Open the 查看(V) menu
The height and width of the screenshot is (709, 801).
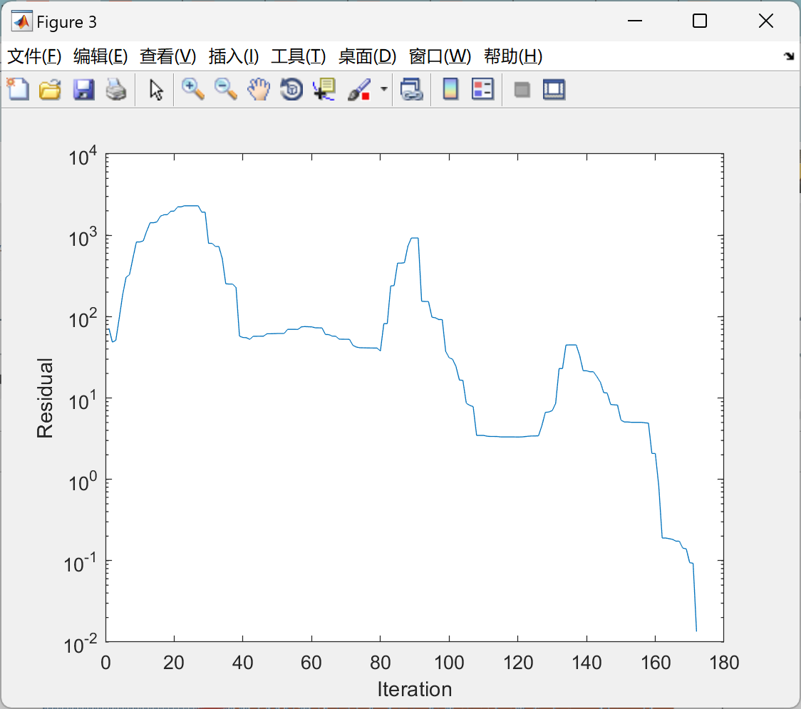pyautogui.click(x=168, y=56)
